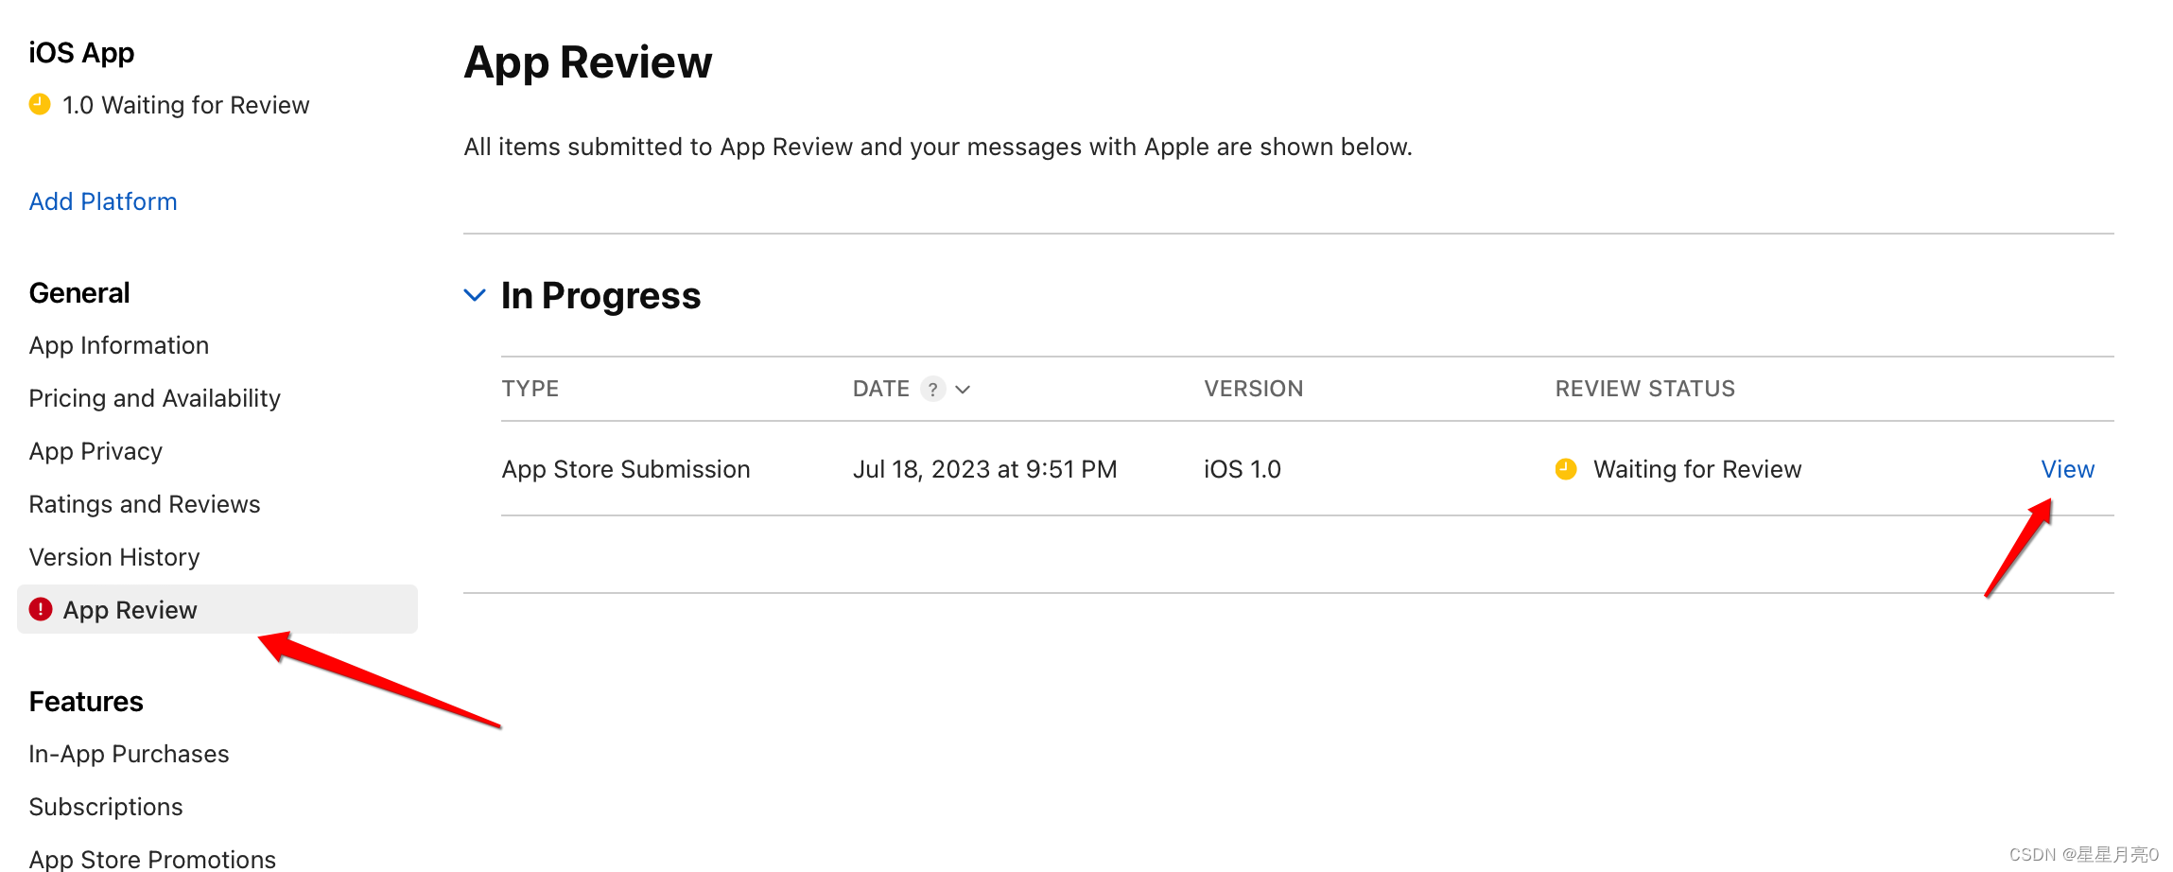Open App Information from the sidebar
The image size is (2173, 872).
point(118,344)
